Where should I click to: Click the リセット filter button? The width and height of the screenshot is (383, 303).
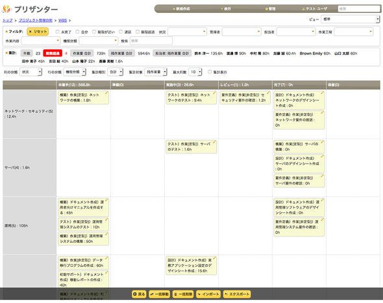pyautogui.click(x=38, y=32)
